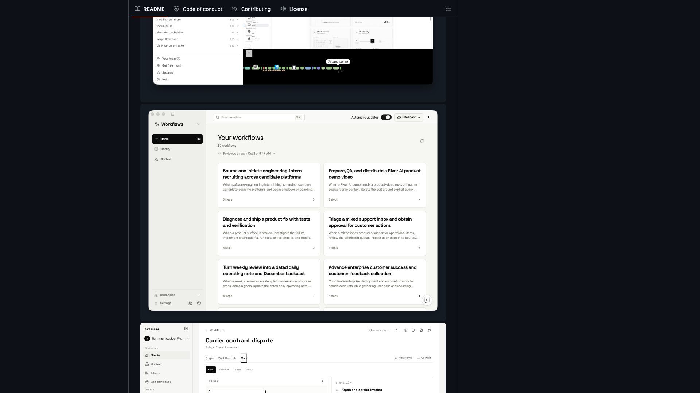
Task: Expand the screenpipe account chevron
Action: [199, 295]
